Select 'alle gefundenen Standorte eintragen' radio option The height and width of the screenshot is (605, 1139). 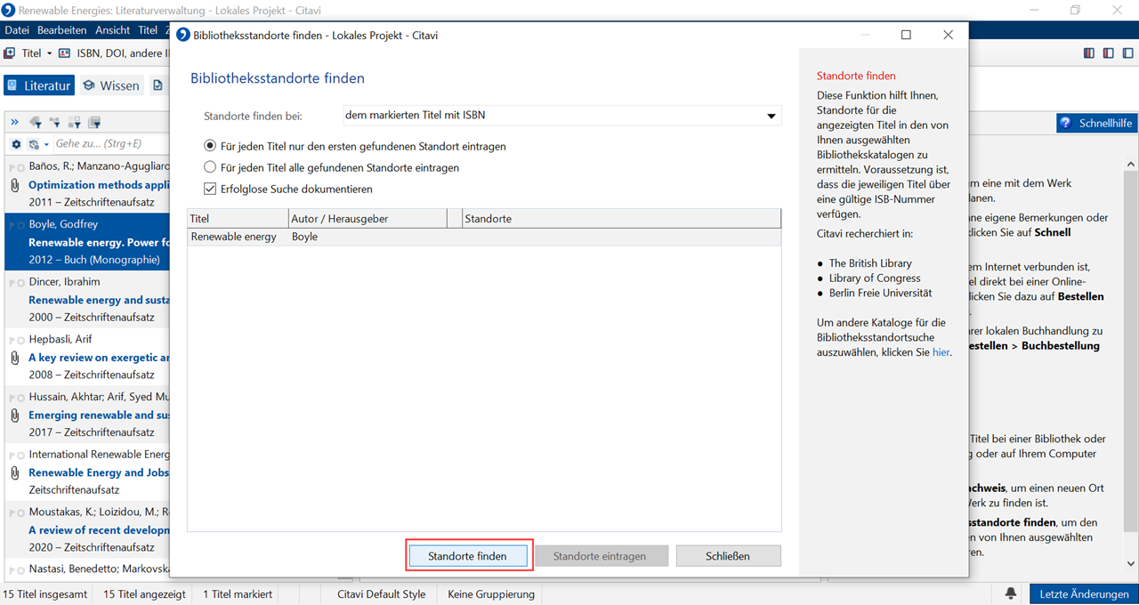(210, 167)
